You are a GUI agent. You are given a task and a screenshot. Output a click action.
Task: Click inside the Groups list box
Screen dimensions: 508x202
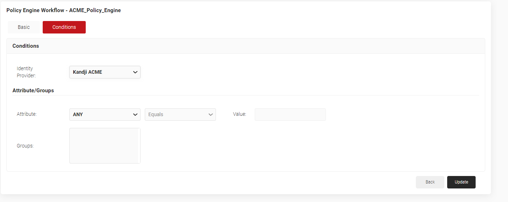(103, 145)
